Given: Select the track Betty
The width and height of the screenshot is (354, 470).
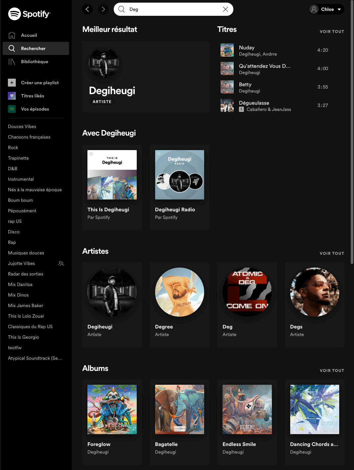Looking at the screenshot, I should [x=281, y=87].
